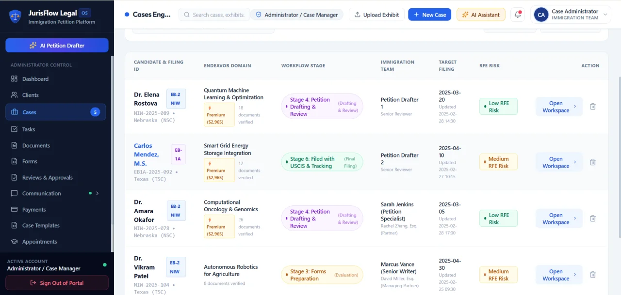Click Stage 6: Filed with USCIS badge
This screenshot has width=621, height=295.
322,162
